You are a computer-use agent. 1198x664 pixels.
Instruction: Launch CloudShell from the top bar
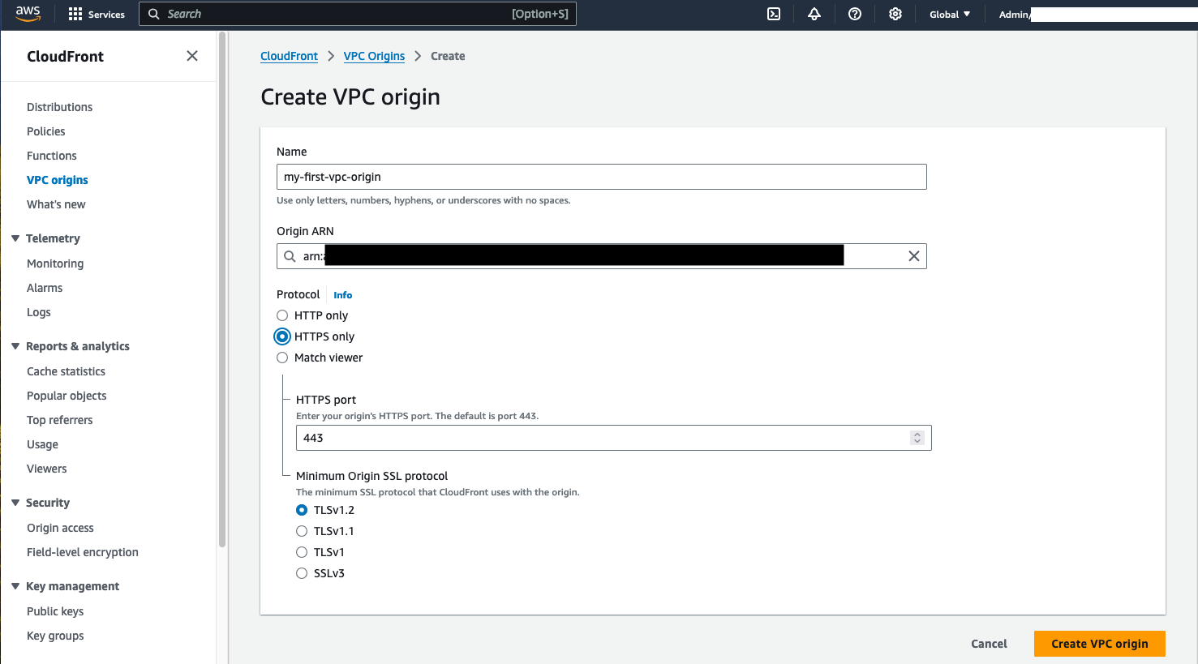pos(773,14)
